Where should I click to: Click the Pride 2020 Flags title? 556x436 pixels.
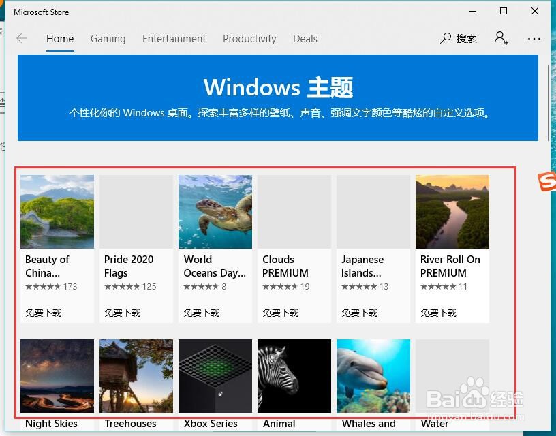129,266
